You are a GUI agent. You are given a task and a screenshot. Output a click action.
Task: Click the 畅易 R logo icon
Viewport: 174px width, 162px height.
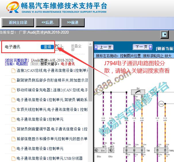[13, 7]
